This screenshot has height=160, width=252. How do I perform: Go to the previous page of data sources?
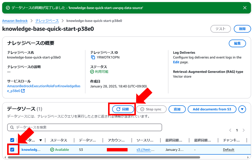(230, 130)
